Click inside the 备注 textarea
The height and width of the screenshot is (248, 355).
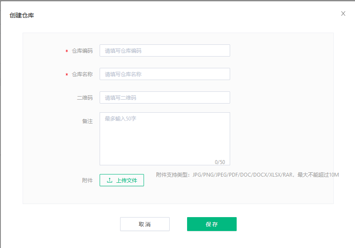pos(165,139)
